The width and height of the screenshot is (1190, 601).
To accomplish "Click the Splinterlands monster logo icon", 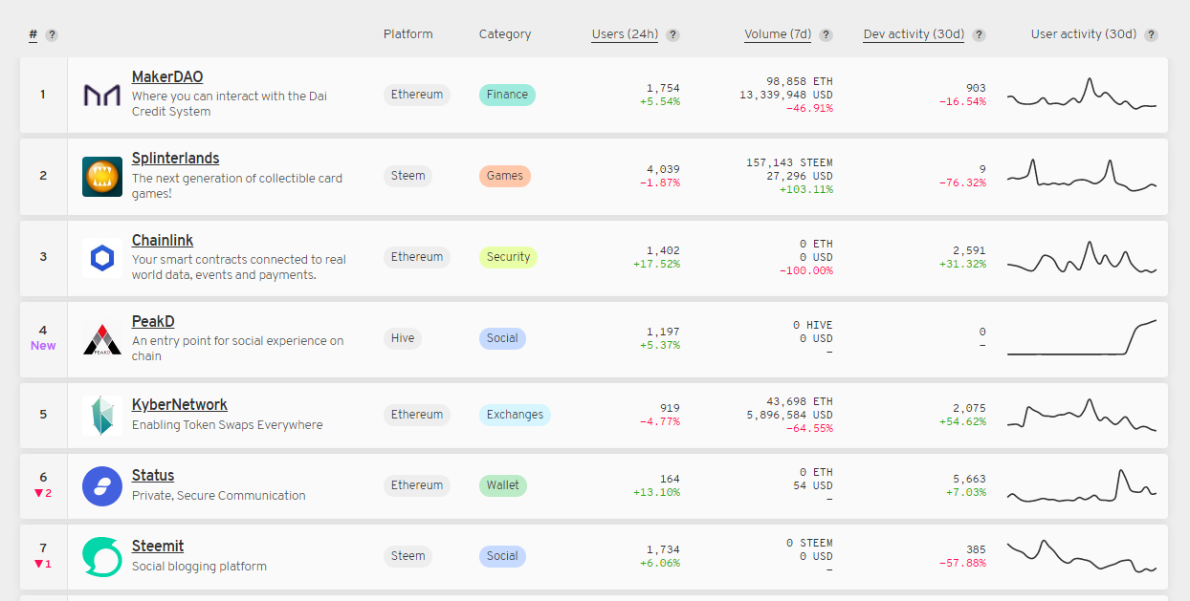I will (102, 176).
